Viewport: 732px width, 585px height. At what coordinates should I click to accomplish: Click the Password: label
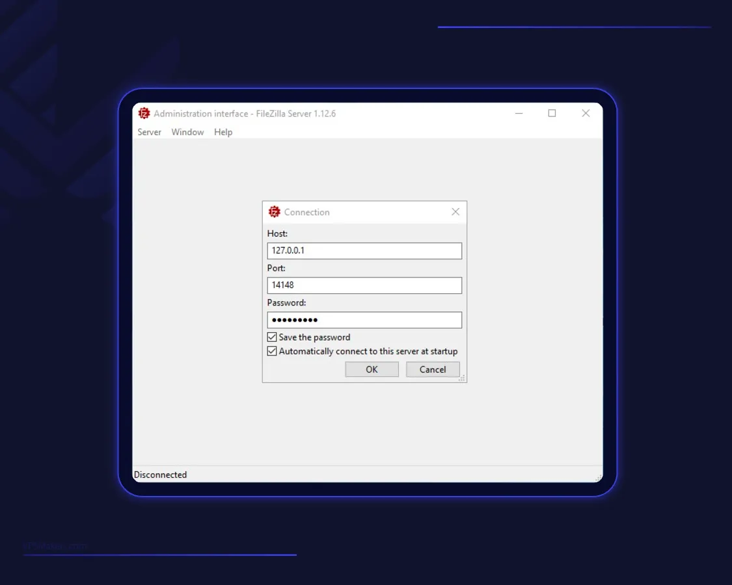click(x=287, y=302)
